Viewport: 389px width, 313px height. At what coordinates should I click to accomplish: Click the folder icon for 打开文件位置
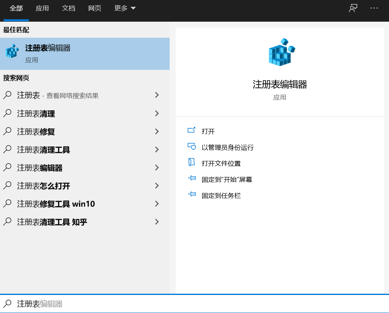click(191, 163)
